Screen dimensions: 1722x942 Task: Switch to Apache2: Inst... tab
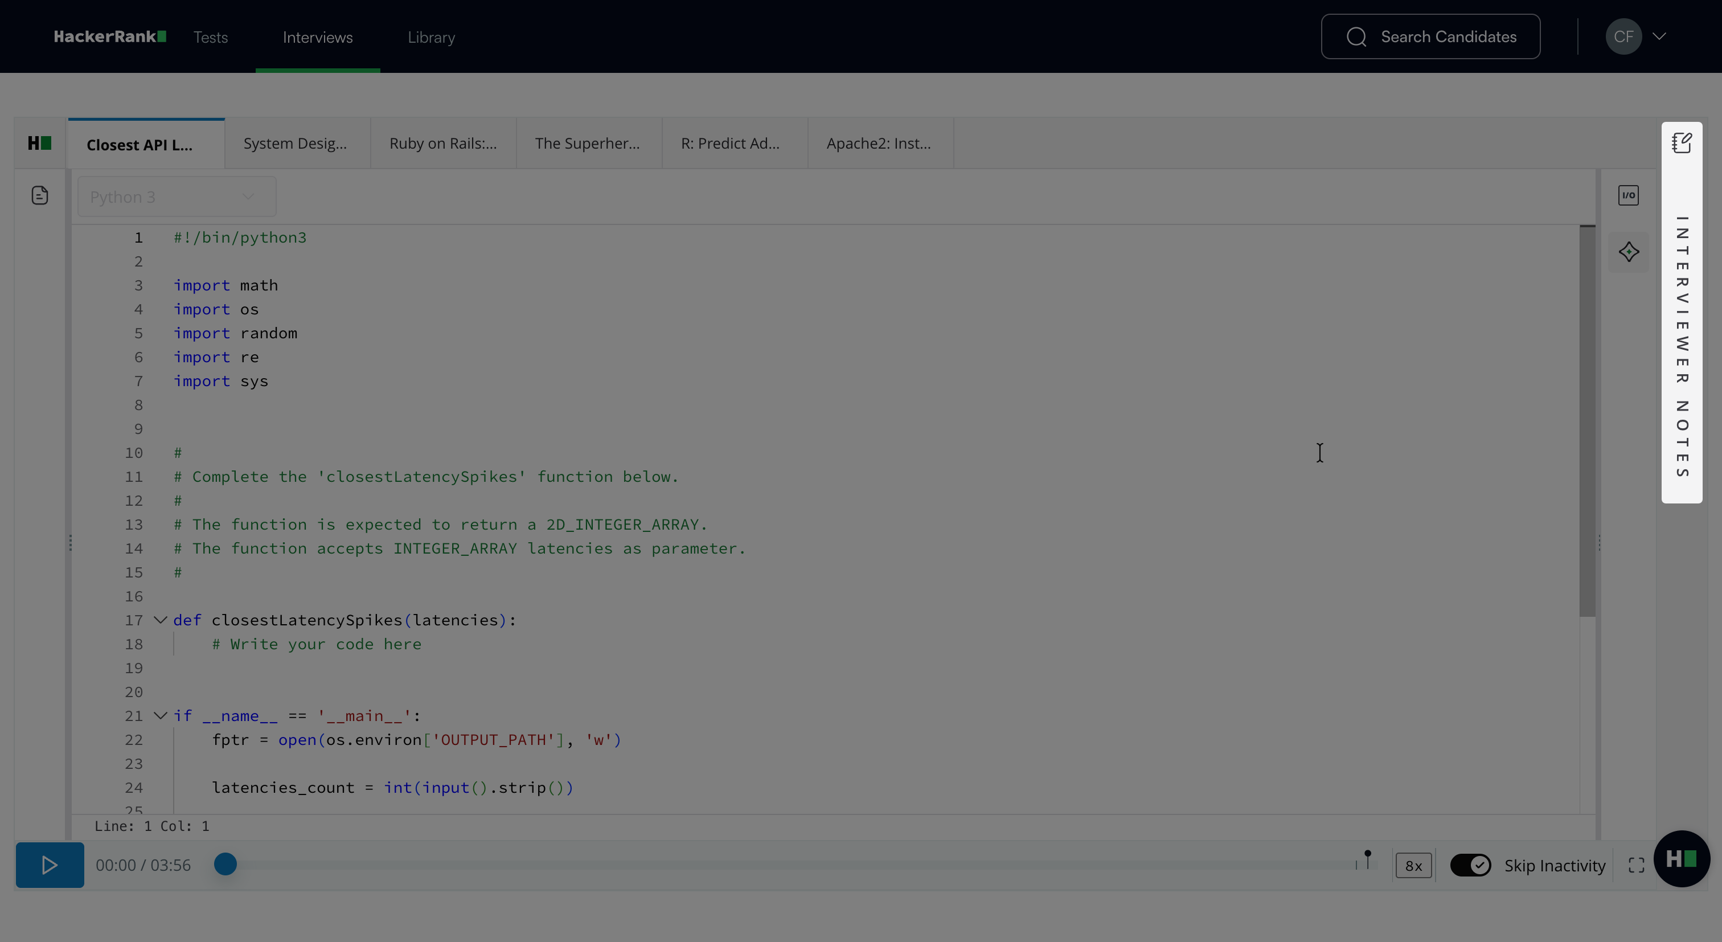coord(880,144)
